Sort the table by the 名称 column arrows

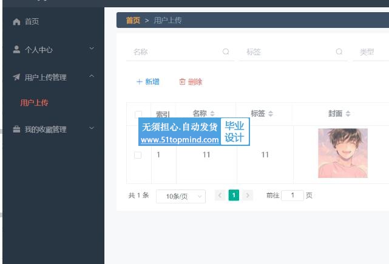pos(212,114)
